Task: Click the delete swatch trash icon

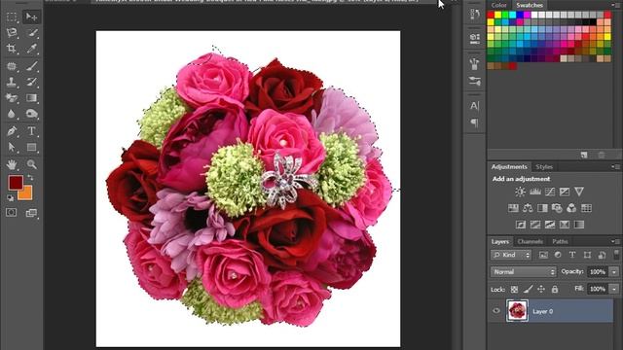Action: pyautogui.click(x=602, y=155)
